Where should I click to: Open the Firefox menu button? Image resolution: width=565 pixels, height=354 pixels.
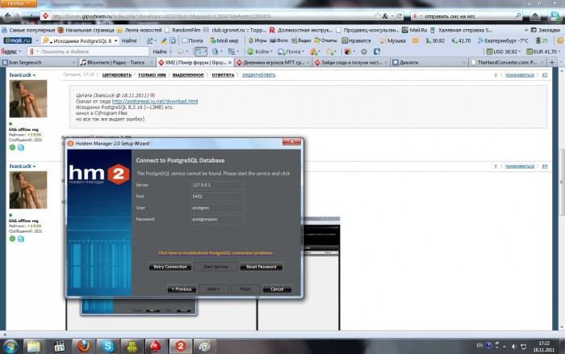click(19, 3)
